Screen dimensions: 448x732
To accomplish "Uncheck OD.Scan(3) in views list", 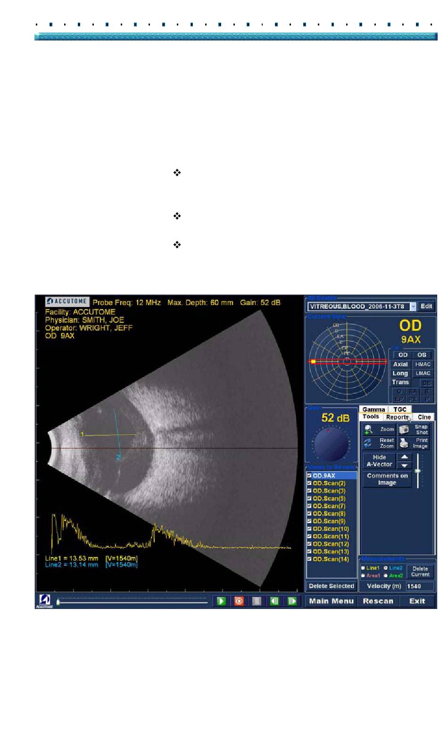I will pos(309,491).
